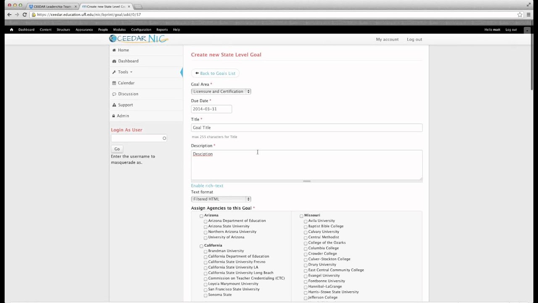Click the admin toolbar home icon

coord(11,30)
